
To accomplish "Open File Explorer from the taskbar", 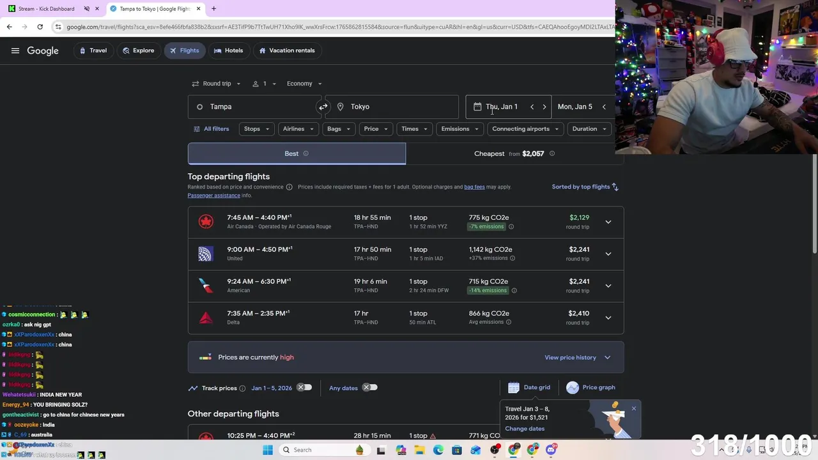I will click(x=419, y=450).
